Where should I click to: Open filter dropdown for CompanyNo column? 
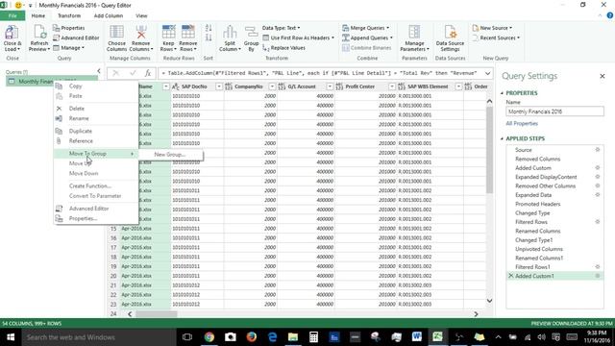272,86
